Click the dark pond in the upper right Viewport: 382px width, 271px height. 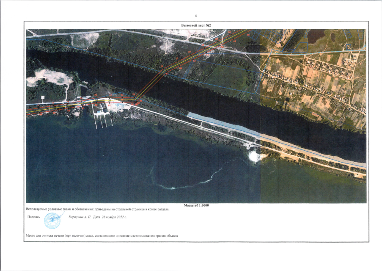coord(318,36)
